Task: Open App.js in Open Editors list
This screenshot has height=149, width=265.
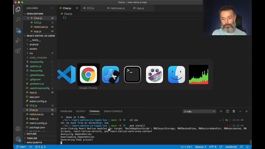Action: (37, 31)
